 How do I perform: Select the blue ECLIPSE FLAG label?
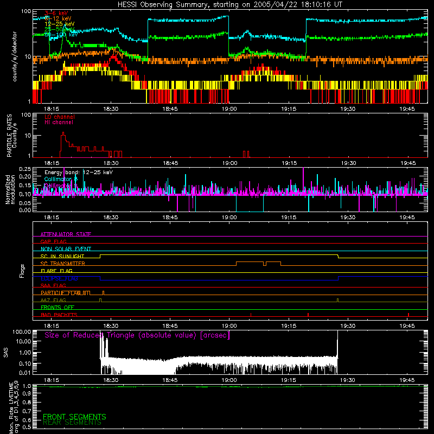(x=59, y=278)
